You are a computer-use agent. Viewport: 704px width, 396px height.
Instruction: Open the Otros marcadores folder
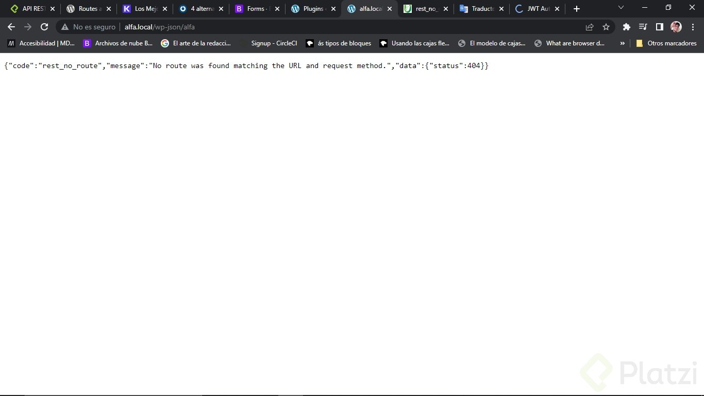pos(666,43)
